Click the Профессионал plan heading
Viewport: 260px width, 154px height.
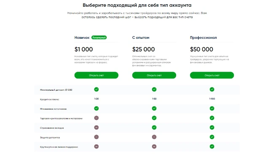click(x=203, y=38)
